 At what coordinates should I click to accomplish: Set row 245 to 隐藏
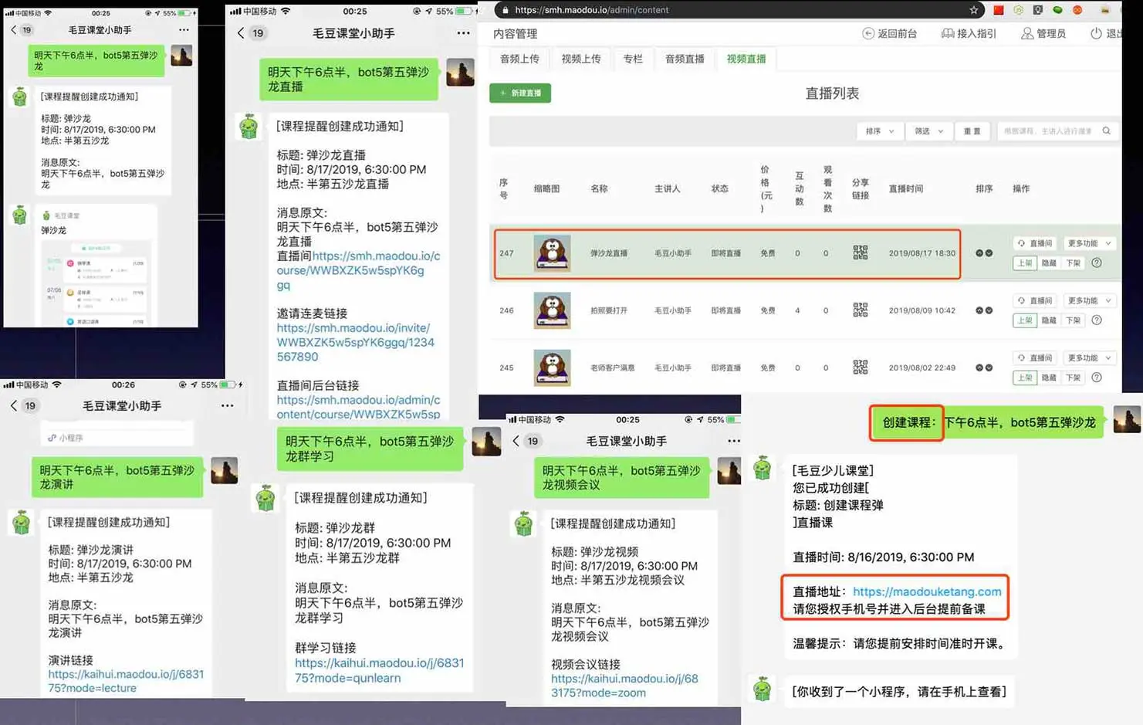[1049, 378]
